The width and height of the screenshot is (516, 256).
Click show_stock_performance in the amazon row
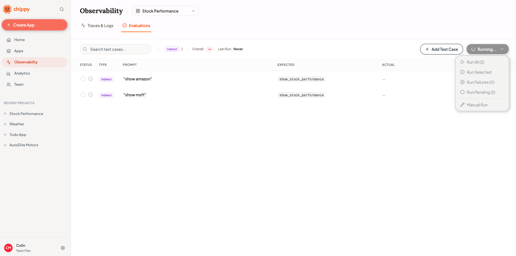tap(302, 79)
